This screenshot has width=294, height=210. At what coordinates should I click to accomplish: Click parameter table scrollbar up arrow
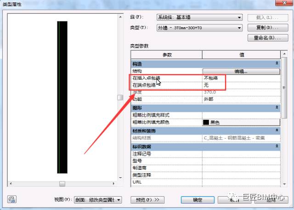(284, 54)
